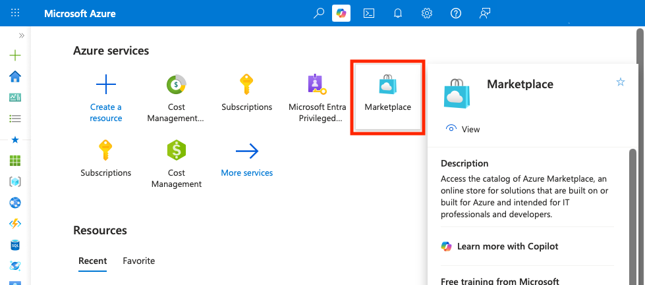Open the notifications bell
This screenshot has height=285, width=645.
tap(398, 13)
